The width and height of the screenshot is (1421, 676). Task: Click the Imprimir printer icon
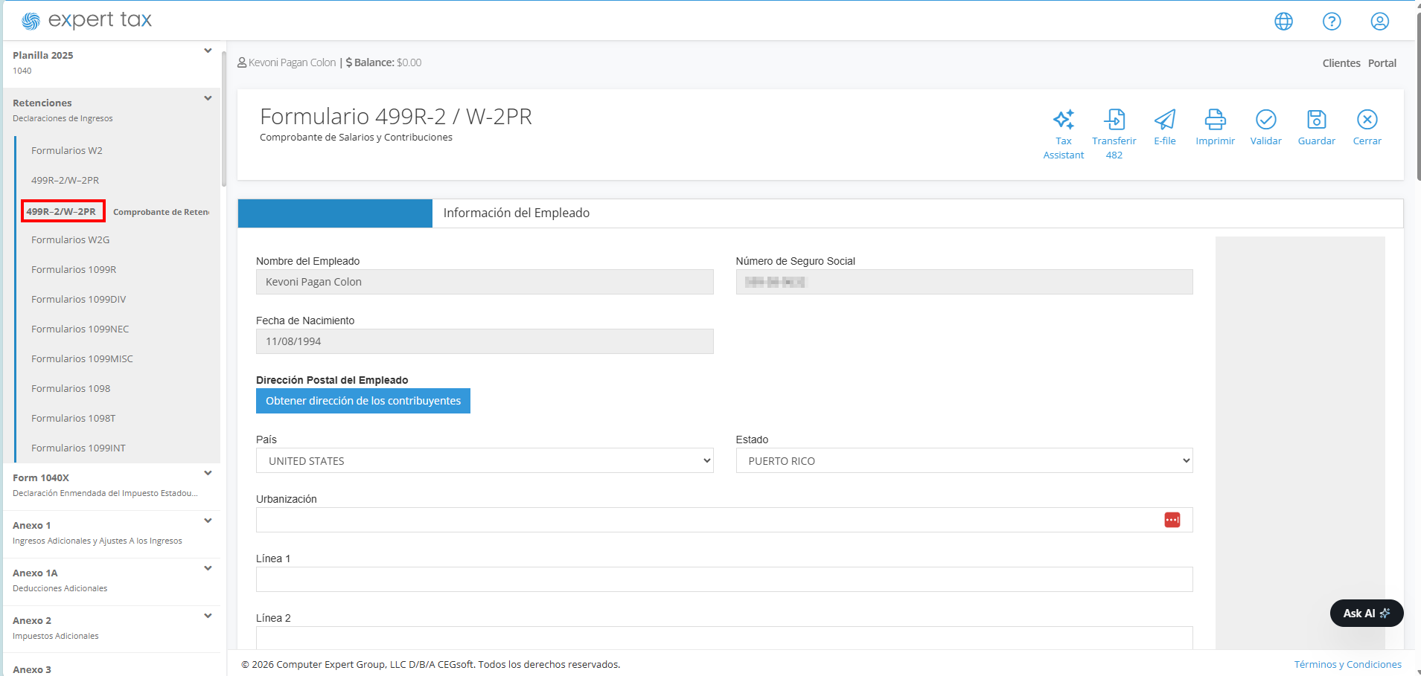click(x=1216, y=120)
